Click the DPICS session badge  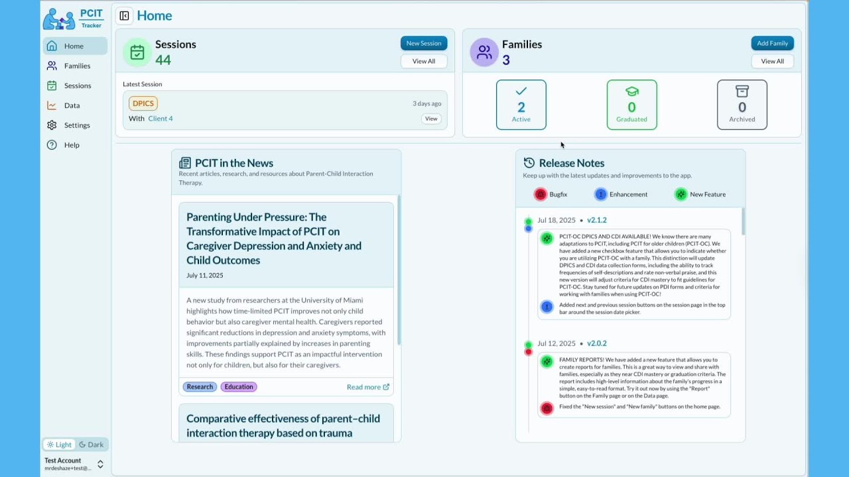(143, 103)
